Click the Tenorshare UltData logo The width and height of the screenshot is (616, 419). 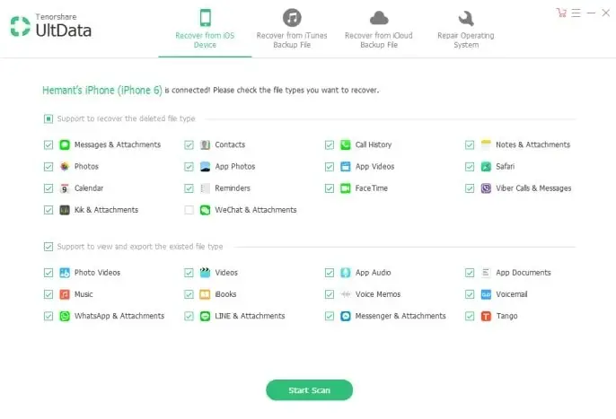point(51,26)
